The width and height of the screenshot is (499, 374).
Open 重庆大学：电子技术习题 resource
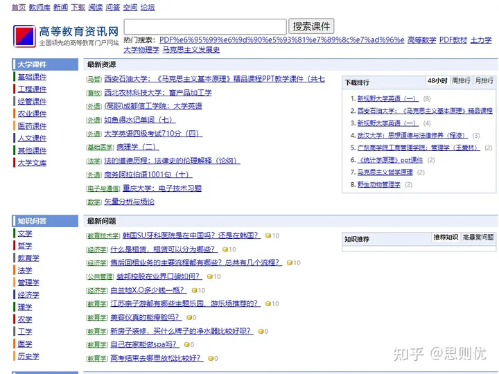click(162, 188)
